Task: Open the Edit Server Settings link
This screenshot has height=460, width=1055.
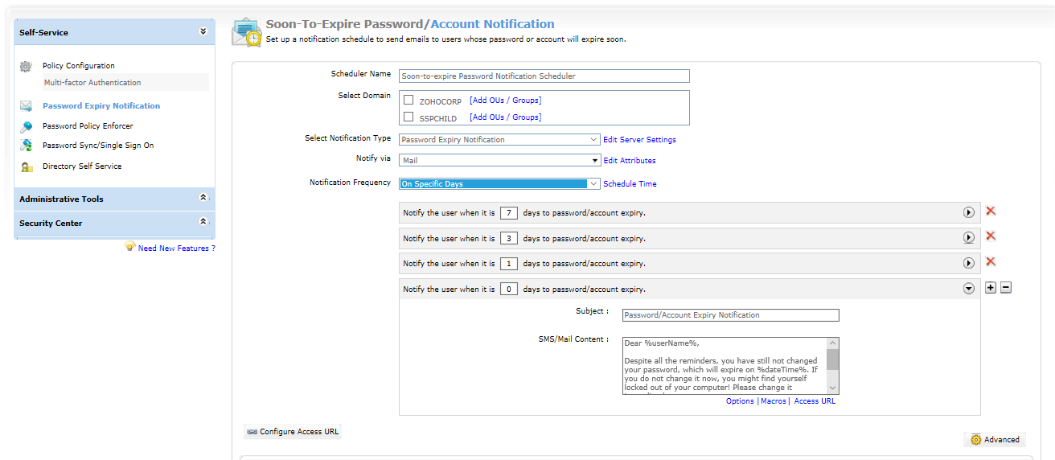Action: [x=639, y=140]
